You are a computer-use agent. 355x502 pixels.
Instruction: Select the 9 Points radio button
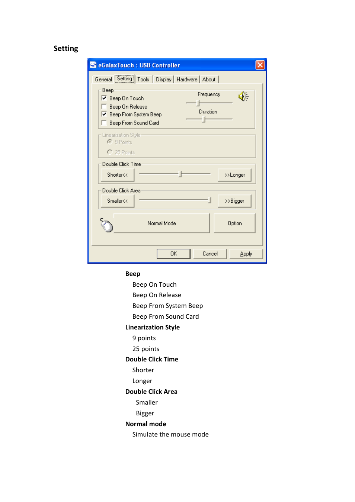109,142
